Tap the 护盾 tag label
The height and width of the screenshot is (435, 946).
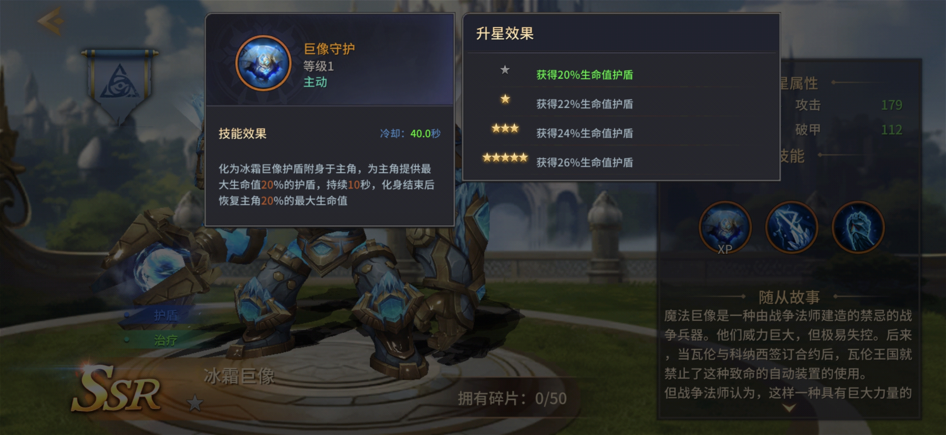166,315
